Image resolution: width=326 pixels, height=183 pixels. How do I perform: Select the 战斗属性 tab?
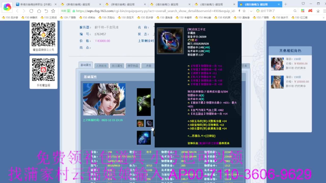(117, 66)
